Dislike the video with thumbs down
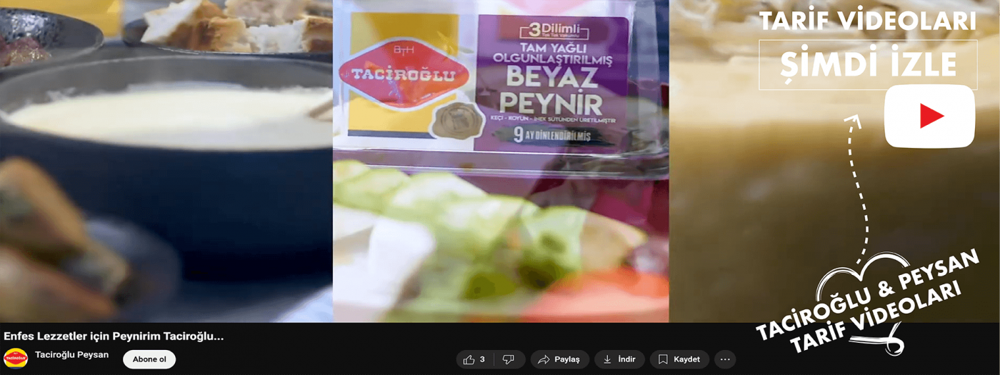Viewport: 1000px width, 375px height. tap(509, 359)
